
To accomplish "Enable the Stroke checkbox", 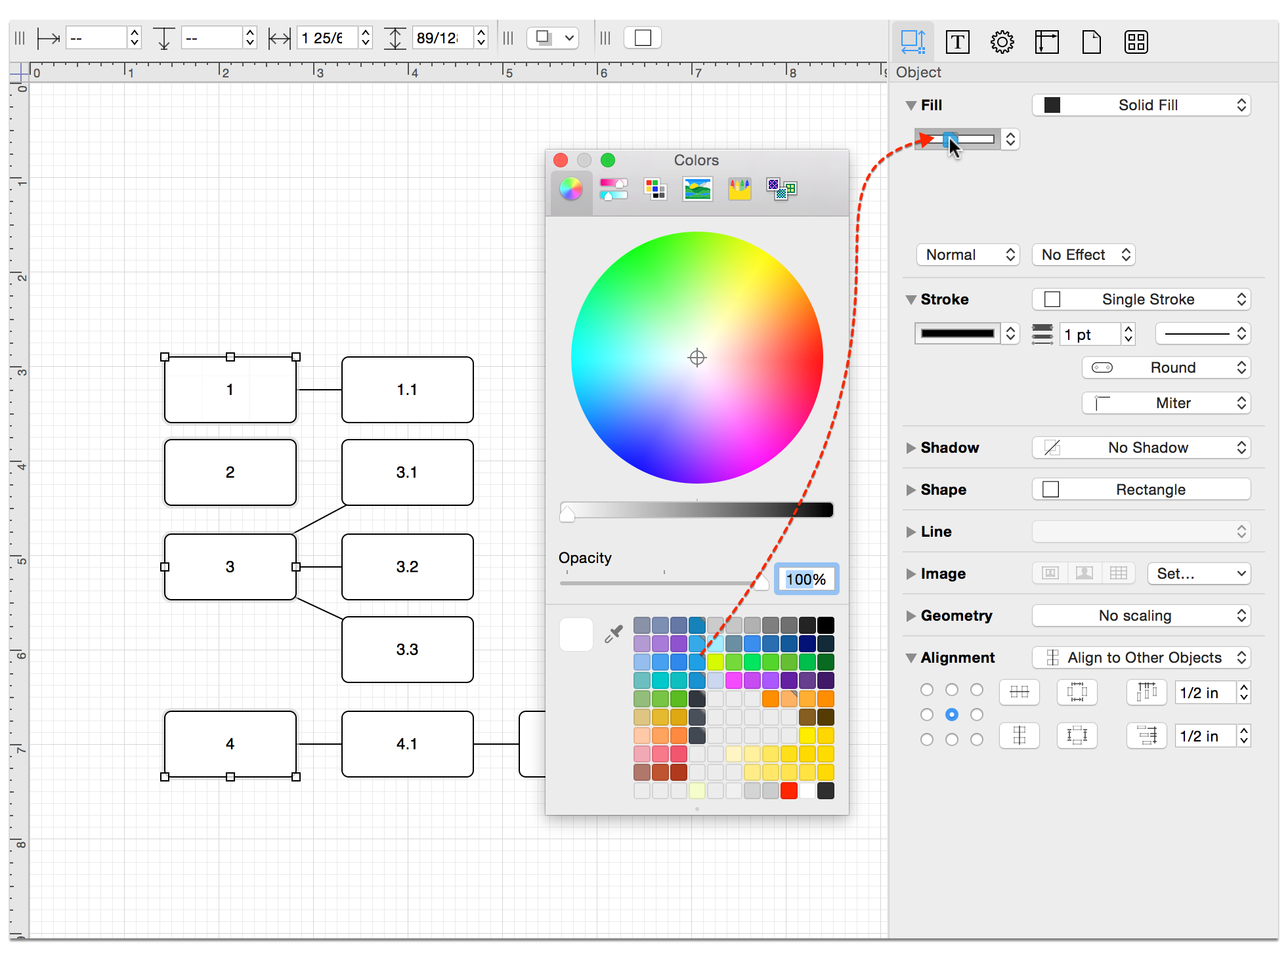I will pyautogui.click(x=1050, y=298).
